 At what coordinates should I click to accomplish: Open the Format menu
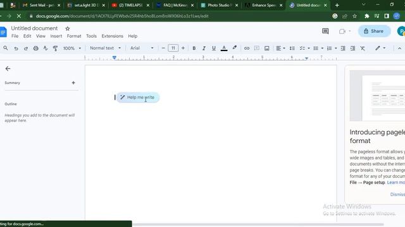pyautogui.click(x=74, y=36)
